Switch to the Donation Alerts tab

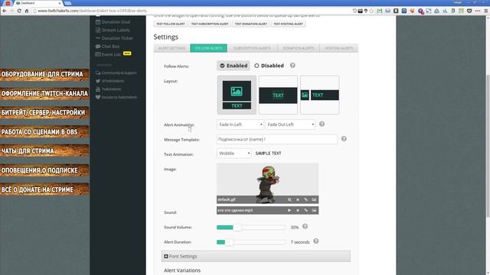click(299, 48)
